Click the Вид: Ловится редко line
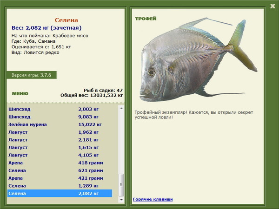Viewport: 279px width, 209px height. point(35,52)
